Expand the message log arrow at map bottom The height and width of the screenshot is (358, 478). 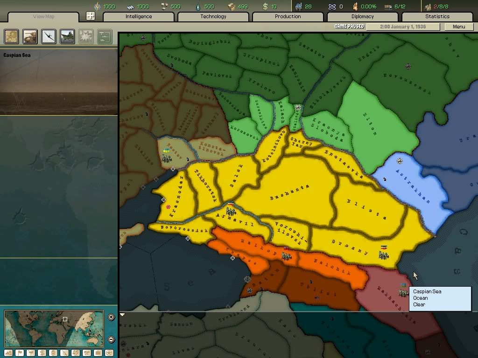tap(122, 315)
